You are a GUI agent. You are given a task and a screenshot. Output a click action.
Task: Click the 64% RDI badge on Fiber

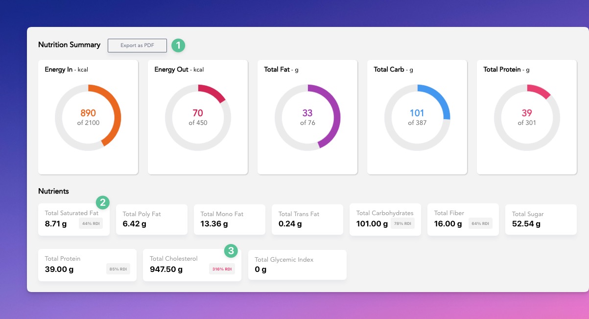pos(480,223)
